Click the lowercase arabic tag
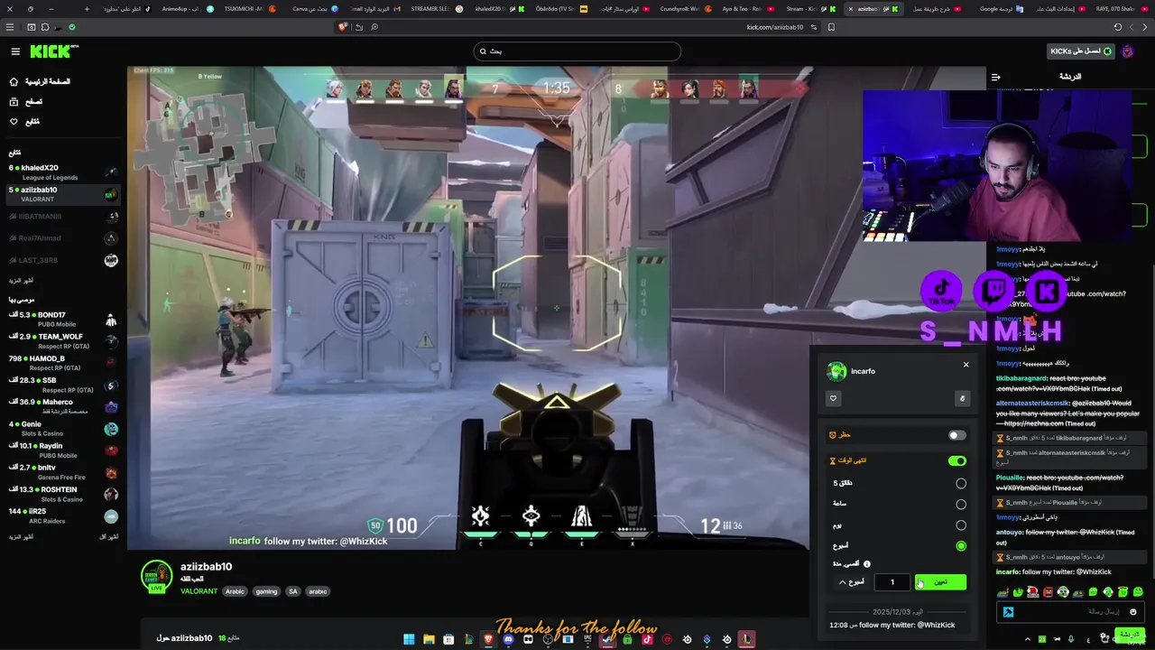The width and height of the screenshot is (1155, 650). (318, 591)
